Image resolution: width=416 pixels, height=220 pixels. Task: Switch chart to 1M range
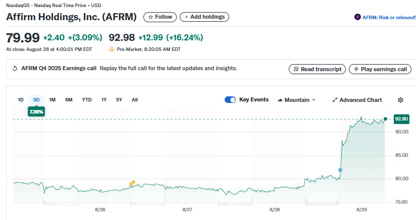[53, 100]
